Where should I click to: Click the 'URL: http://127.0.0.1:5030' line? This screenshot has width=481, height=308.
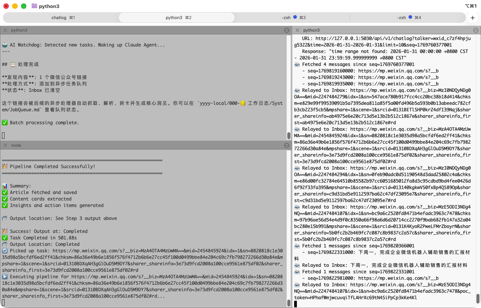pyautogui.click(x=382, y=42)
